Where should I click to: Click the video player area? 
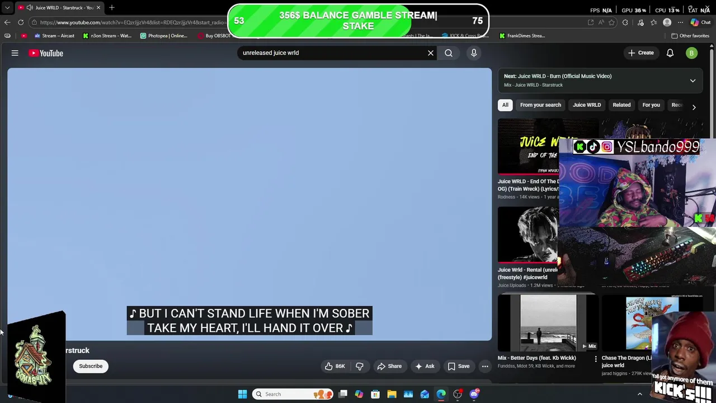point(249,204)
